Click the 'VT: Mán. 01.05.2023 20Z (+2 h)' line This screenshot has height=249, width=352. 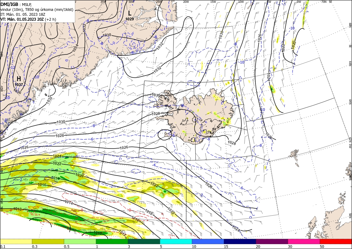tap(28, 19)
